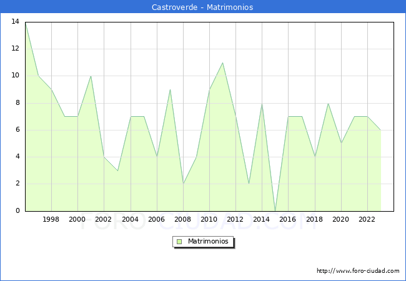This screenshot has width=406, height=281.
Task: Click the 2016 x-axis label
Action: 288,219
